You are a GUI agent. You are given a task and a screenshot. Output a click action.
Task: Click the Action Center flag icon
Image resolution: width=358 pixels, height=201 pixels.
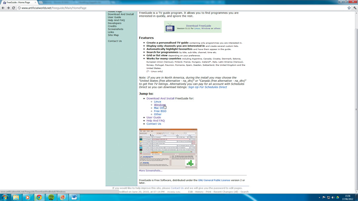pos(324,197)
